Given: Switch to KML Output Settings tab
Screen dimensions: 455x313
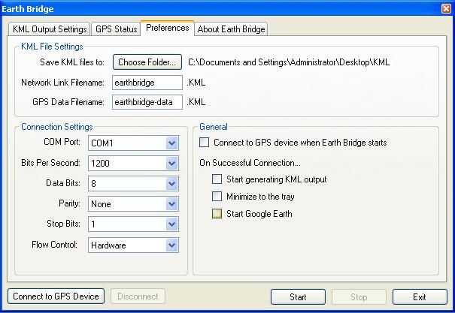Looking at the screenshot, I should 50,29.
